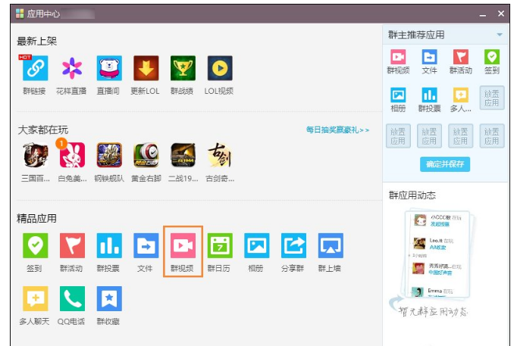Click 放置应用 slot beside 多人...
514x346 pixels.
pyautogui.click(x=492, y=98)
